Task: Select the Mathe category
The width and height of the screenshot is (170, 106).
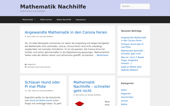Action: coord(124,104)
